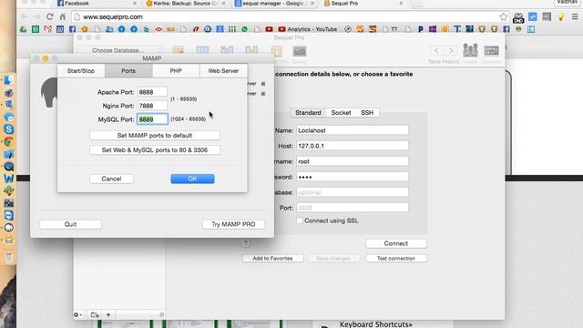
Task: Open Microsoft Word from the Dock
Action: pos(8,179)
